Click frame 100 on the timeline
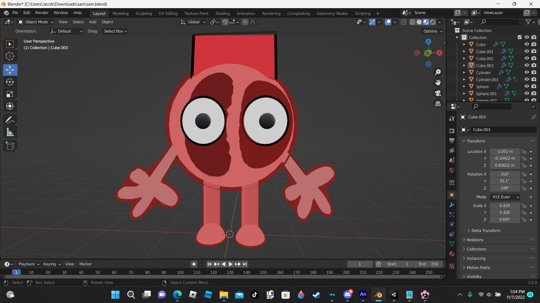 click(180, 272)
